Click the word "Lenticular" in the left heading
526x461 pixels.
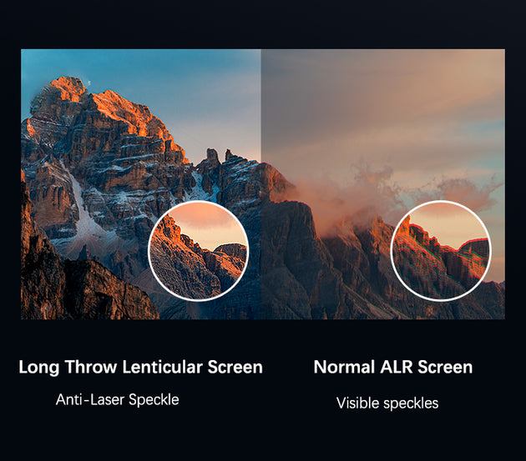coord(162,367)
